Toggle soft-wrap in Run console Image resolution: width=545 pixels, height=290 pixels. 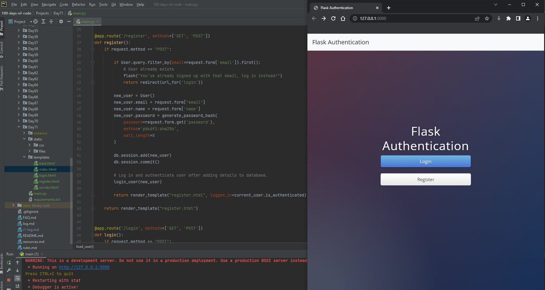pyautogui.click(x=17, y=278)
